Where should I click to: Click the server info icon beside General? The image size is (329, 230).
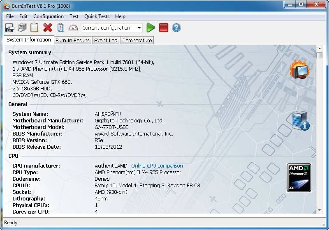coord(301,121)
